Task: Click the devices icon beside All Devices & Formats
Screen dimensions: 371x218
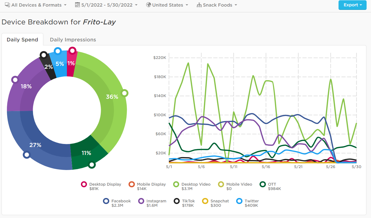Action: click(x=7, y=5)
